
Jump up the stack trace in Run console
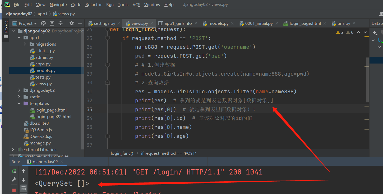pyautogui.click(x=24, y=171)
